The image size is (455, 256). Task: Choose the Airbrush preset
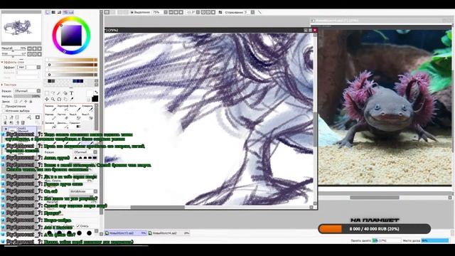[63, 108]
